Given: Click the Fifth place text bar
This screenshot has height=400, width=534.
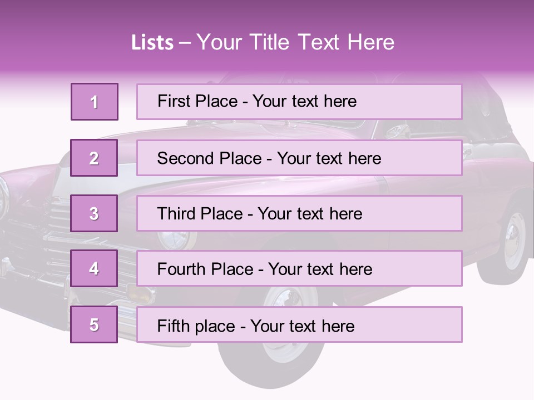Looking at the screenshot, I should (299, 324).
